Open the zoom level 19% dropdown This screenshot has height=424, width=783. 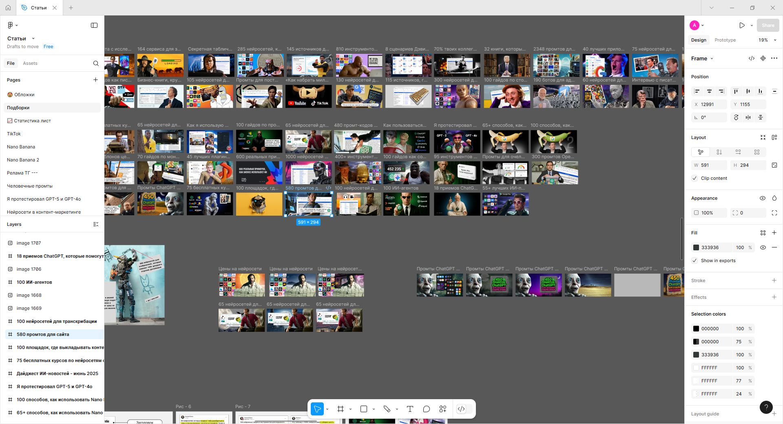(x=768, y=40)
